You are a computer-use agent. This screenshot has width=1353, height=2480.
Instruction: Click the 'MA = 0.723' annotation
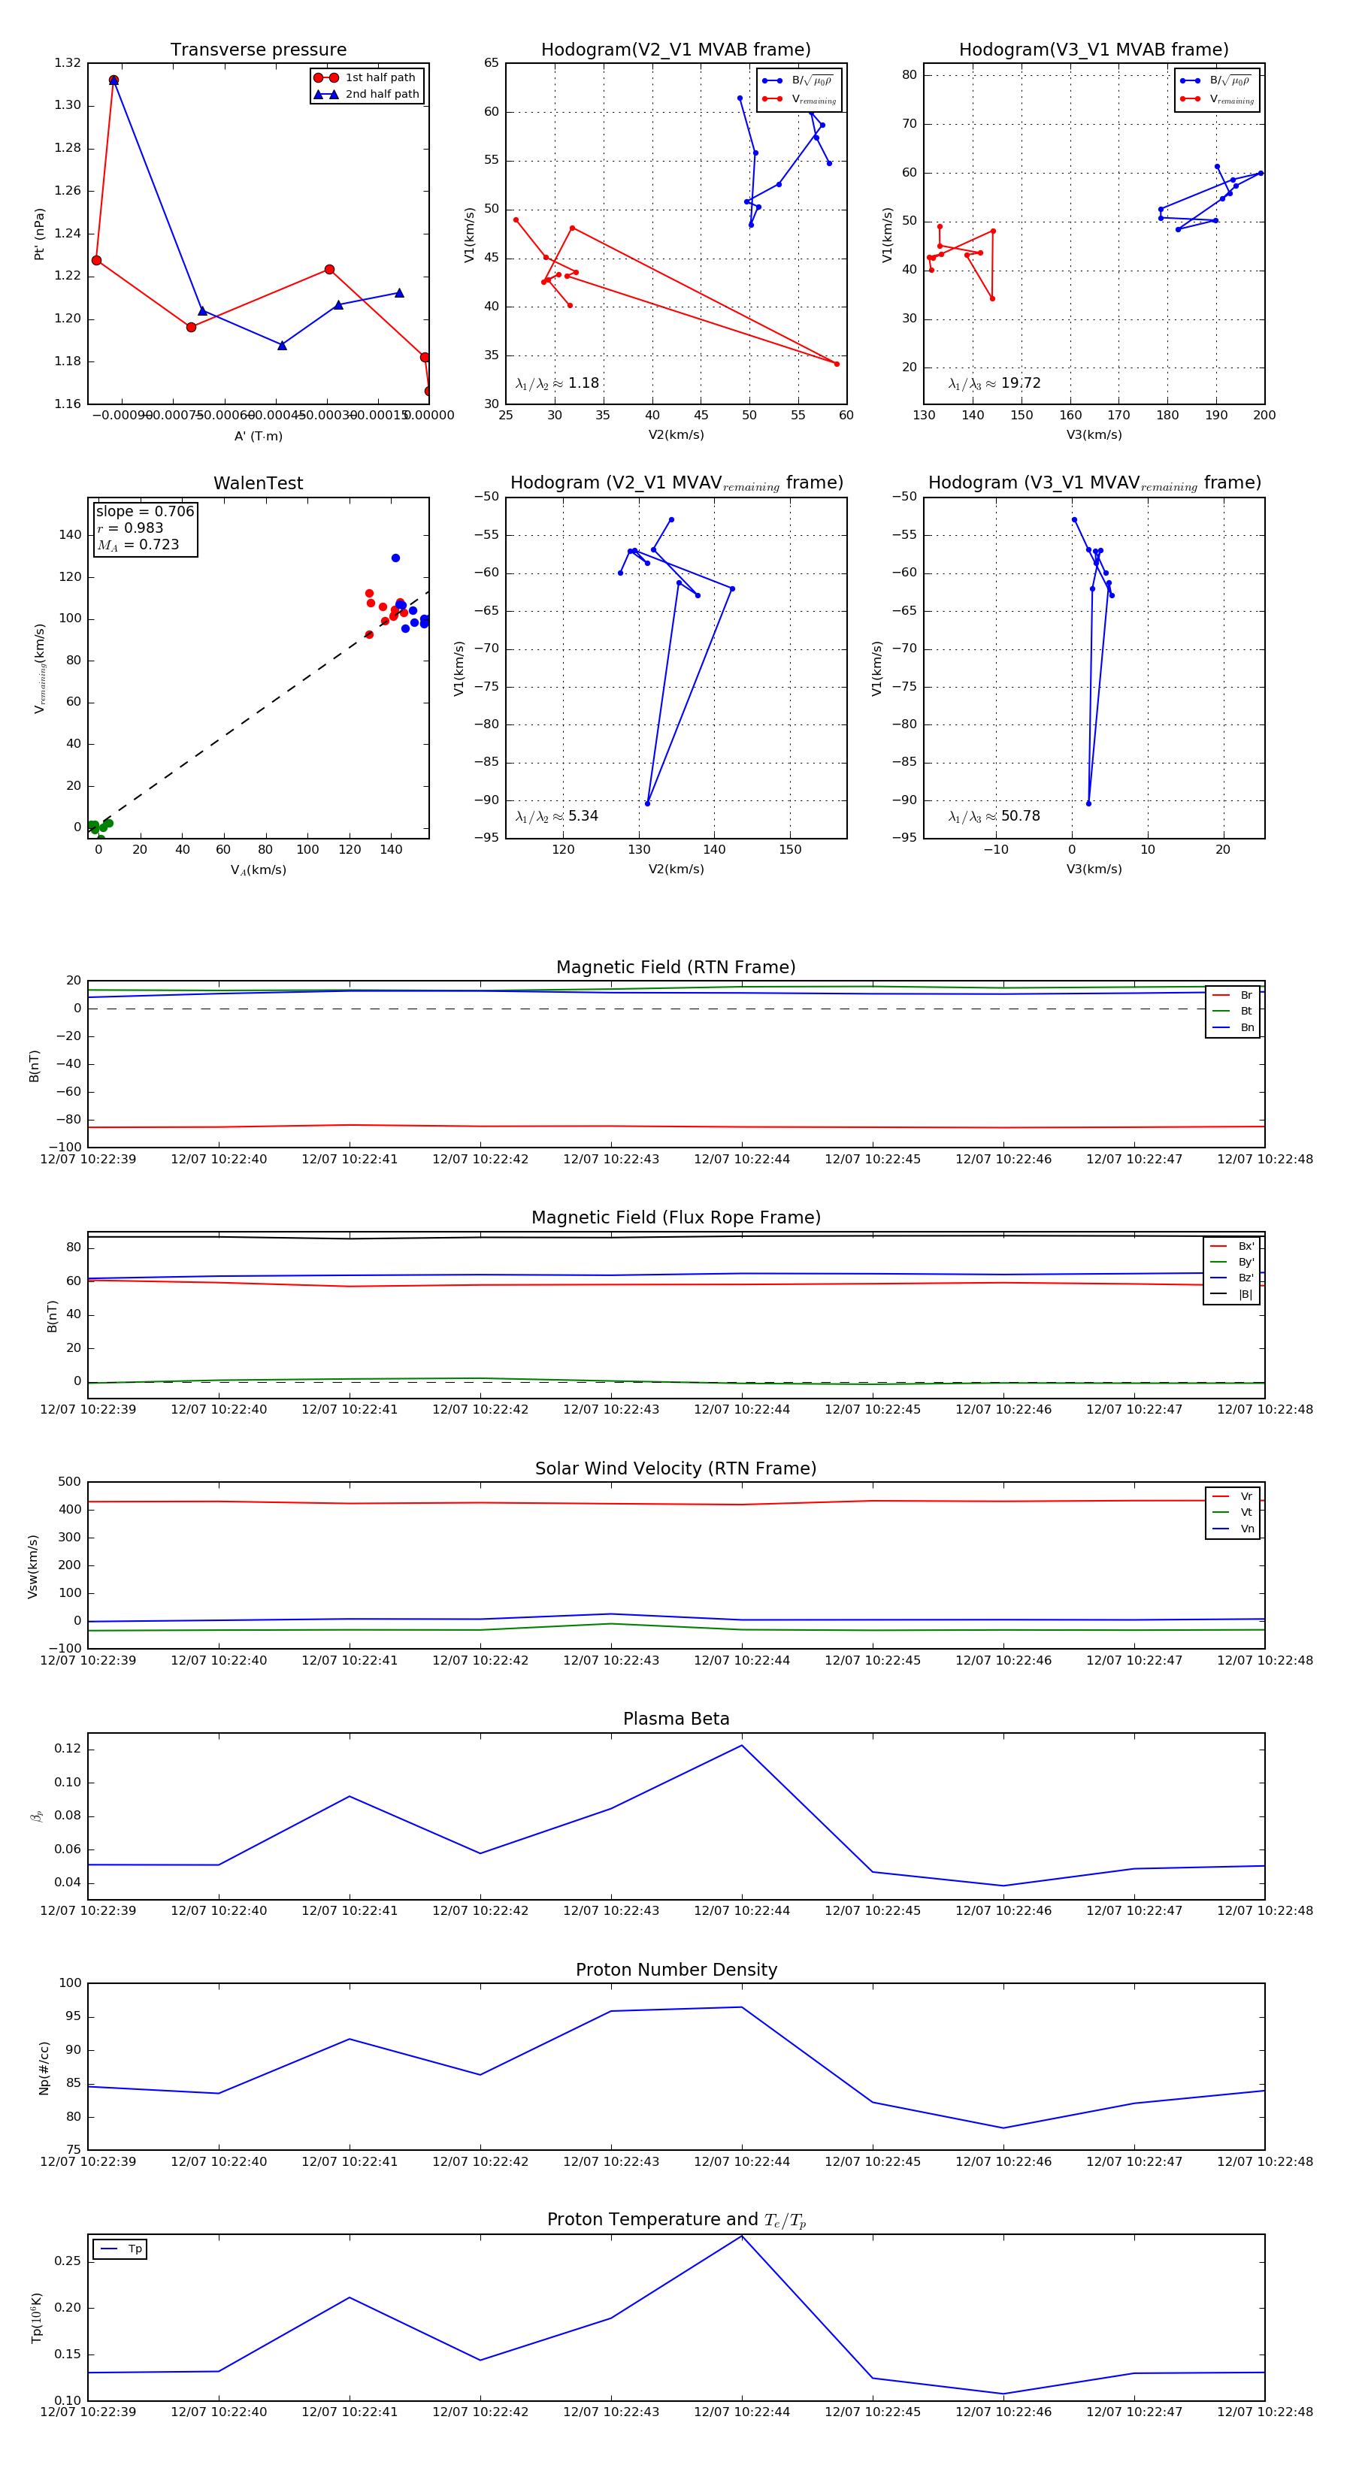[x=138, y=545]
